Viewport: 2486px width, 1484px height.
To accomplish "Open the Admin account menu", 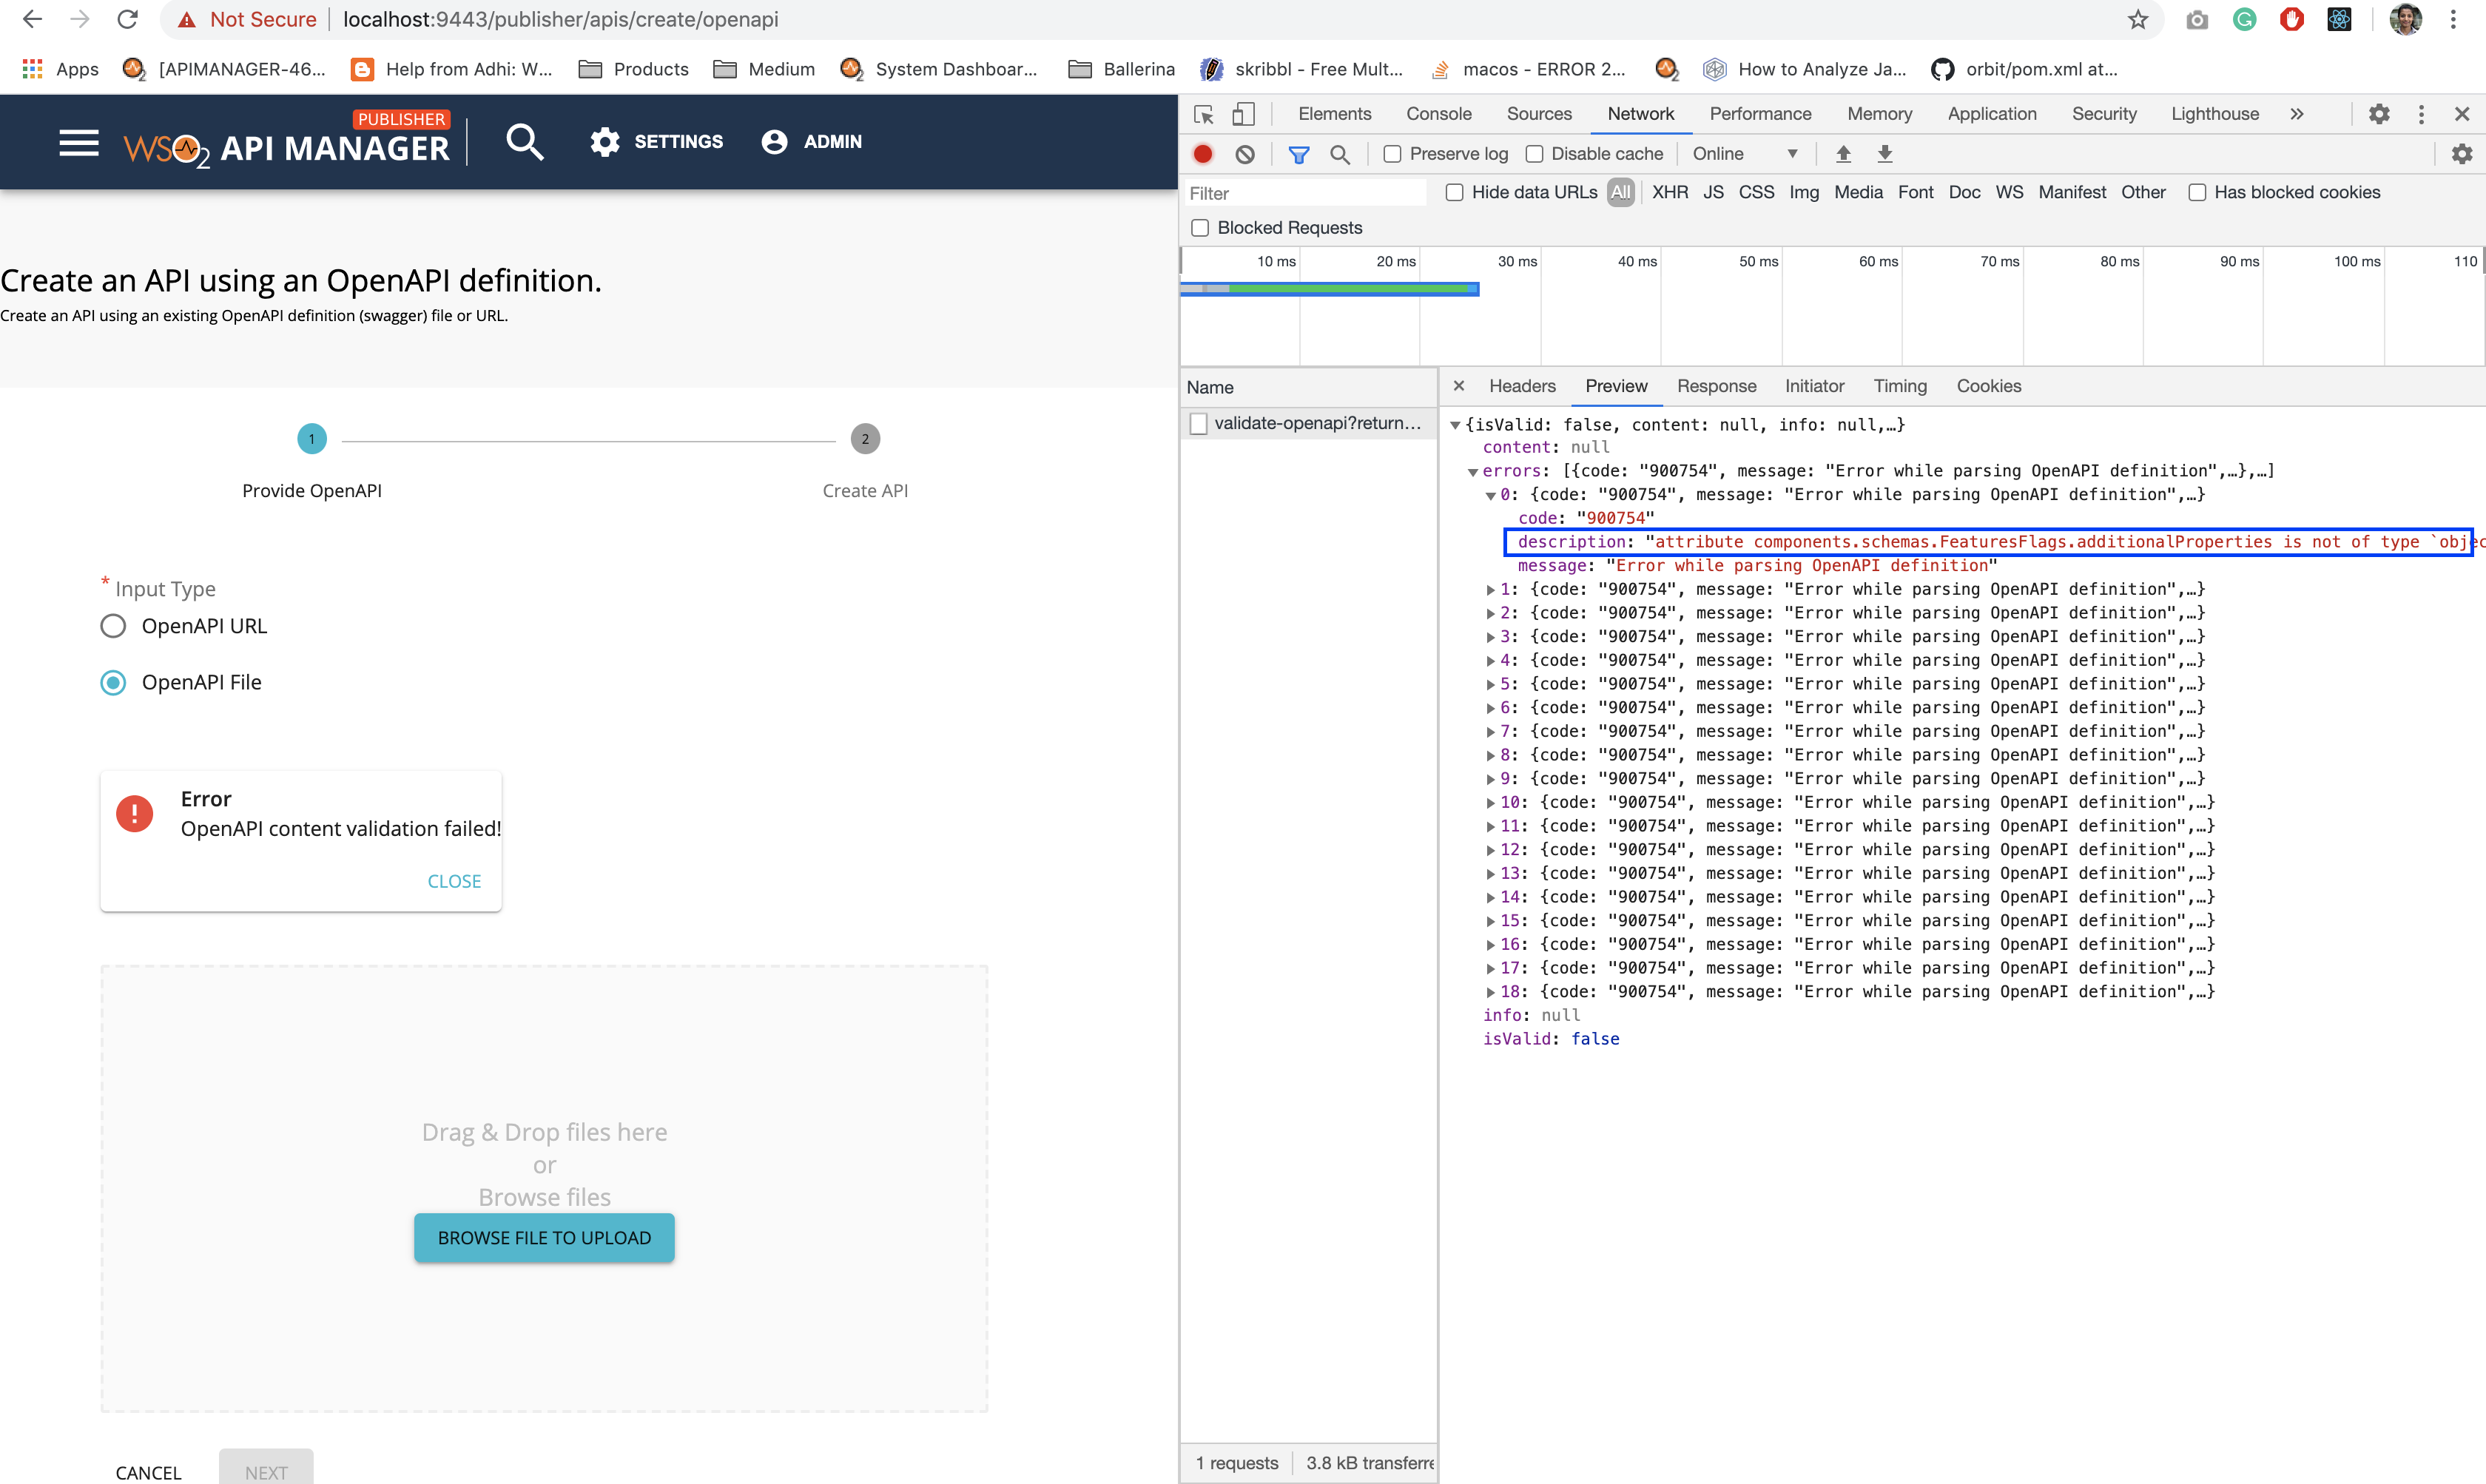I will [x=812, y=141].
